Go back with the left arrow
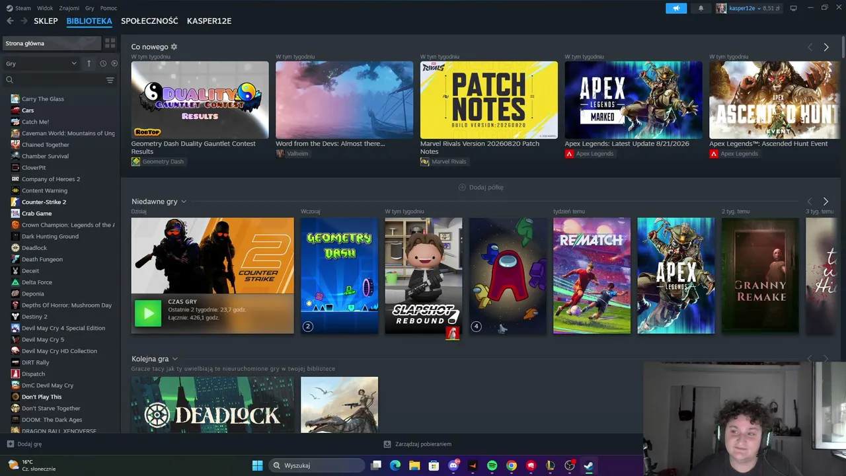This screenshot has height=476, width=846. click(10, 21)
